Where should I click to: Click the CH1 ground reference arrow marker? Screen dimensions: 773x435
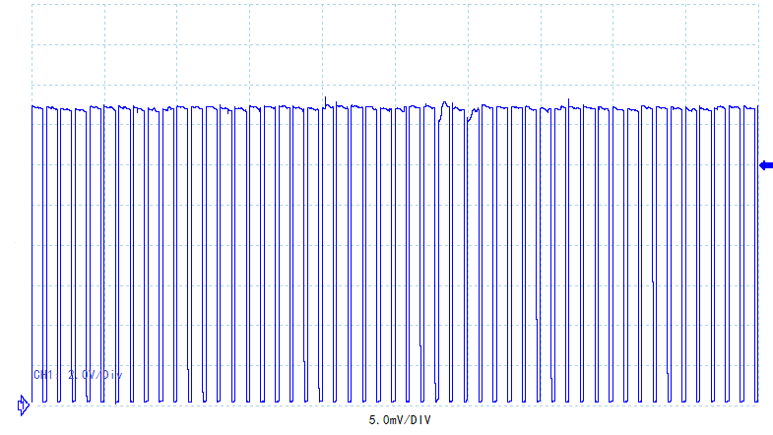tap(23, 404)
